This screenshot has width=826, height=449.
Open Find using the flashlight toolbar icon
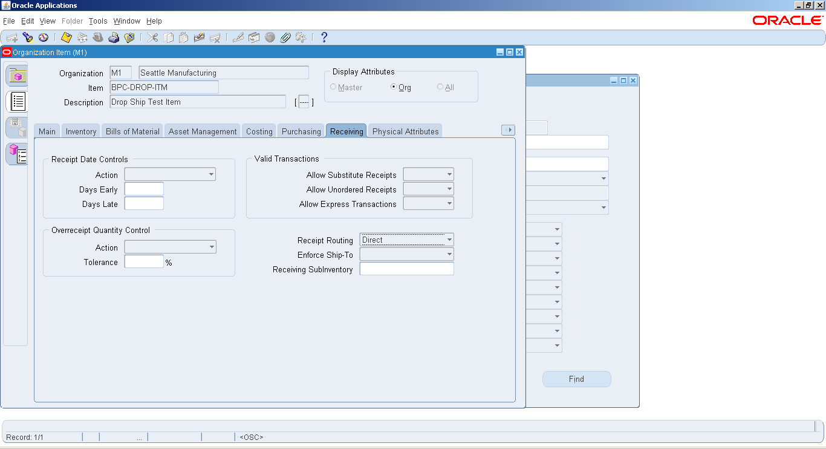28,37
